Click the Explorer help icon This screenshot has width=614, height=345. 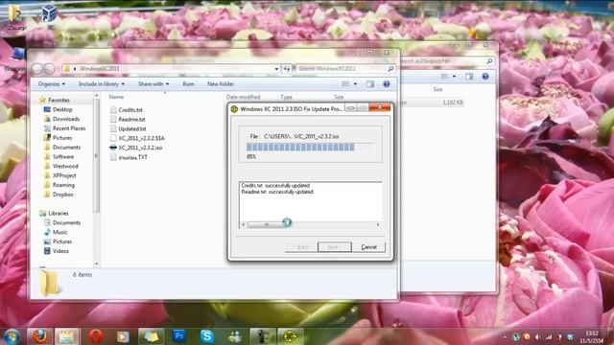386,84
